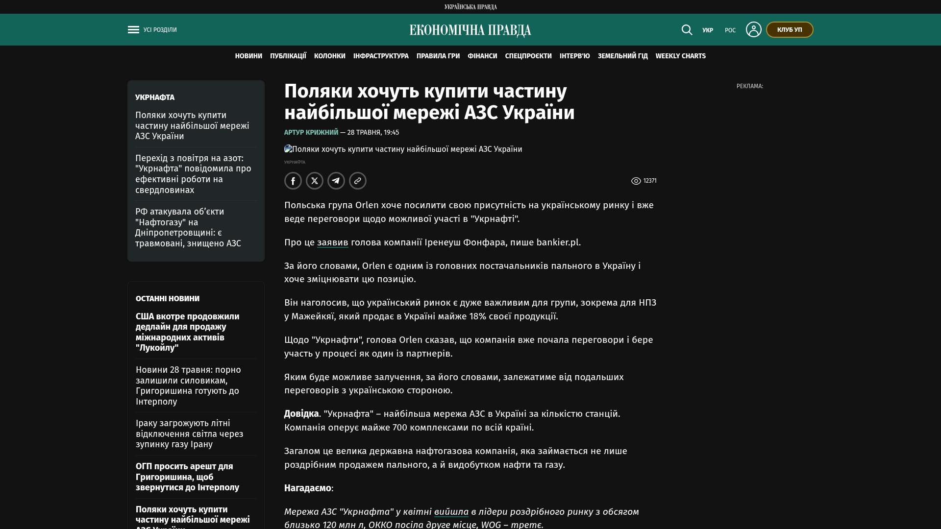Screen dimensions: 941x529
Task: Open the ФІНАНСИ menu section
Action: 482,56
